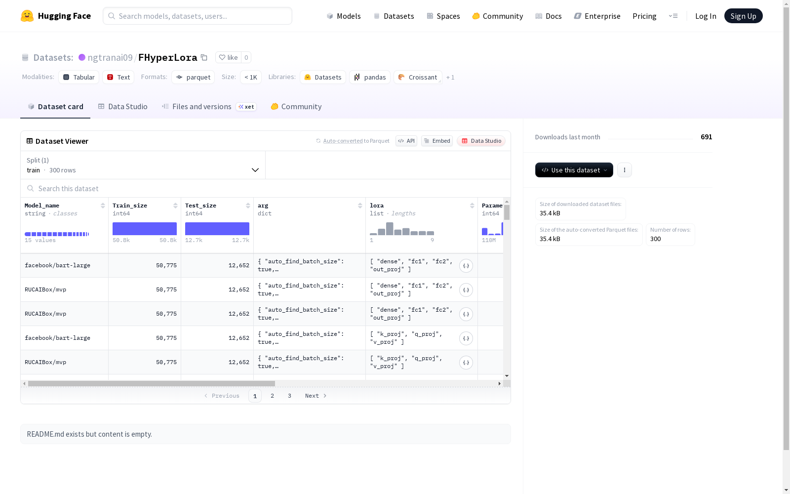The image size is (790, 494).
Task: Copy dataset name with the copy icon
Action: pos(204,57)
